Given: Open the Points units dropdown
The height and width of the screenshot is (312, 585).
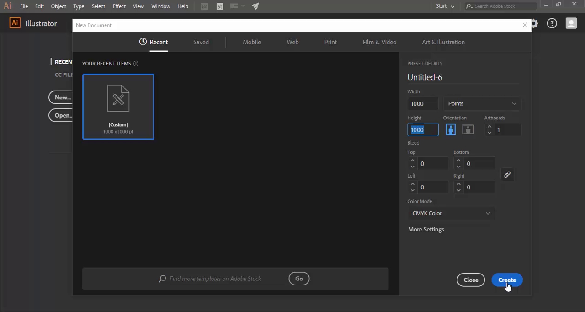Looking at the screenshot, I should 482,103.
